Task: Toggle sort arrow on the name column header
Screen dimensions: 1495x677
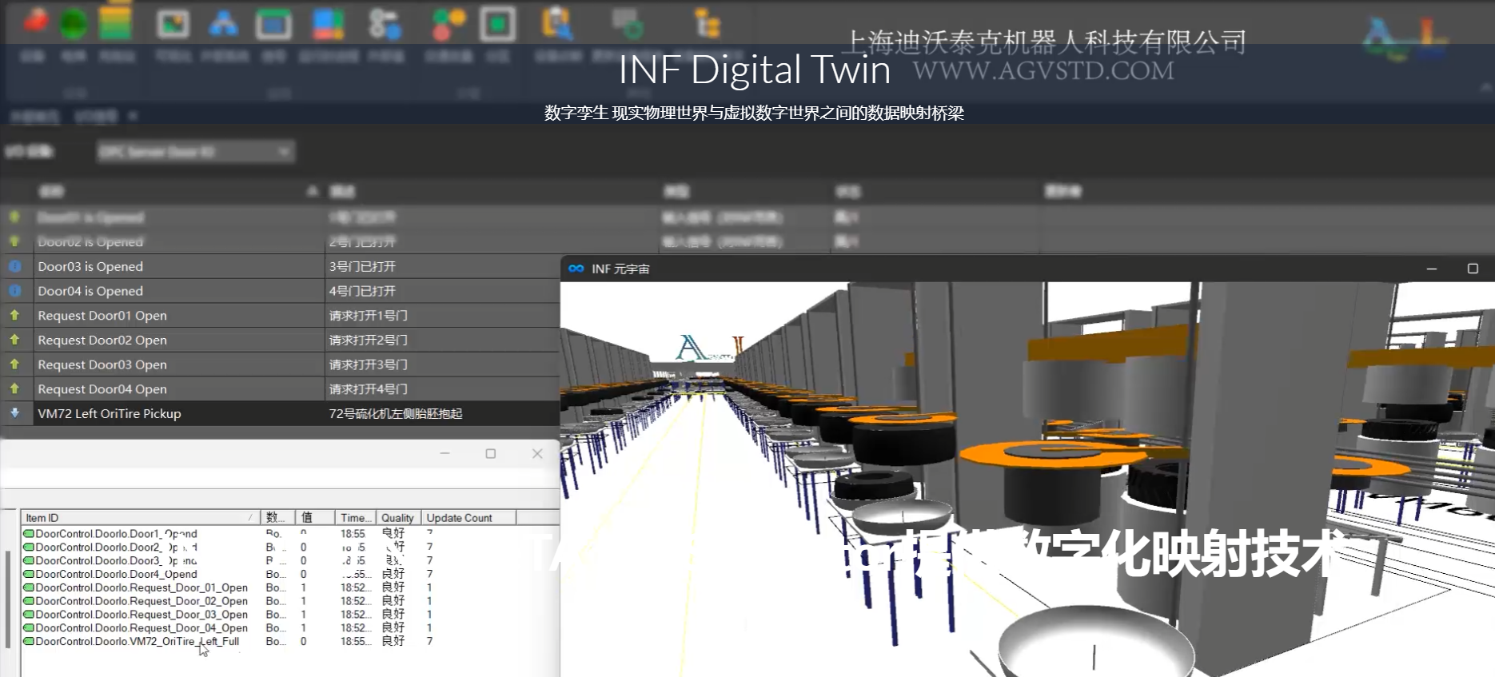Action: click(313, 191)
